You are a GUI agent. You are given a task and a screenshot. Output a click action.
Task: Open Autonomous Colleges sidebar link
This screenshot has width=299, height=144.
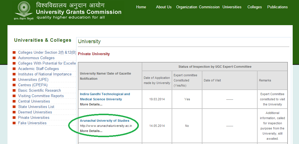click(x=36, y=58)
